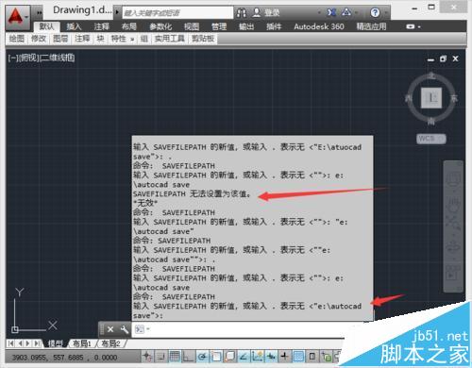Click ViewCube east 东 compass label
The height and width of the screenshot is (368, 472).
[454, 98]
